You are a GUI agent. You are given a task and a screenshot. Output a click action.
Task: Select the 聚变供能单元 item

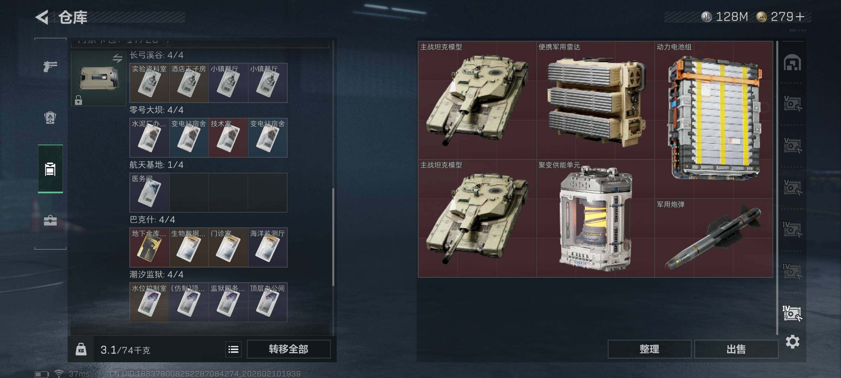click(595, 218)
